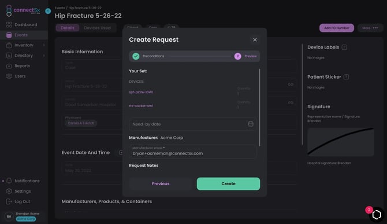Image resolution: width=387 pixels, height=224 pixels.
Task: Click the Acme Corp badge
Action: click(x=26, y=219)
